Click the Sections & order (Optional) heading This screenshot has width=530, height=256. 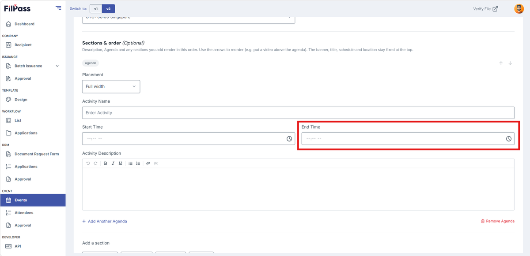[x=114, y=43]
